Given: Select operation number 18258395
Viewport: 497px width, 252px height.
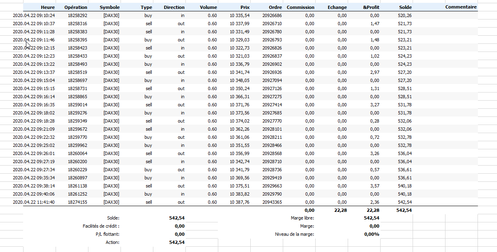Looking at the screenshot, I should click(77, 40).
